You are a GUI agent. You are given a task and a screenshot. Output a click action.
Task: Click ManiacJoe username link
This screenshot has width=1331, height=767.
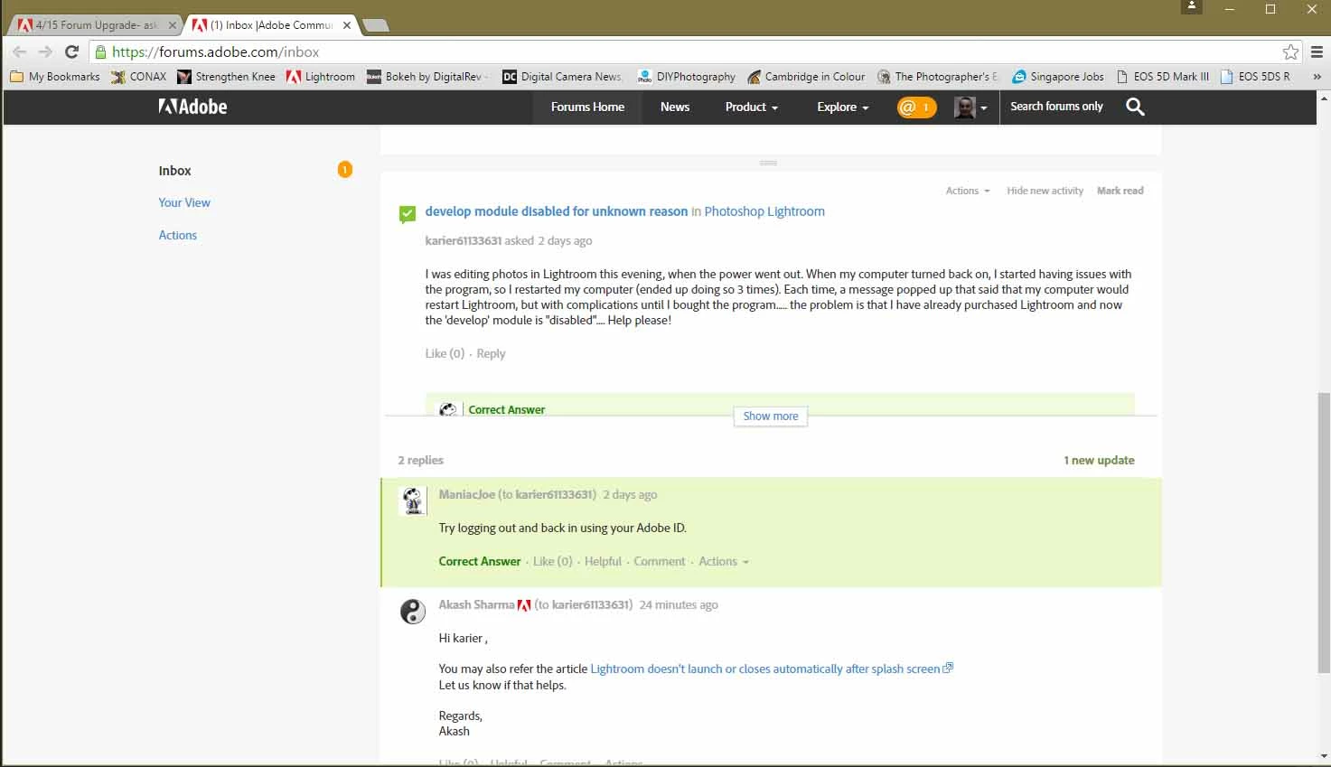(x=466, y=494)
